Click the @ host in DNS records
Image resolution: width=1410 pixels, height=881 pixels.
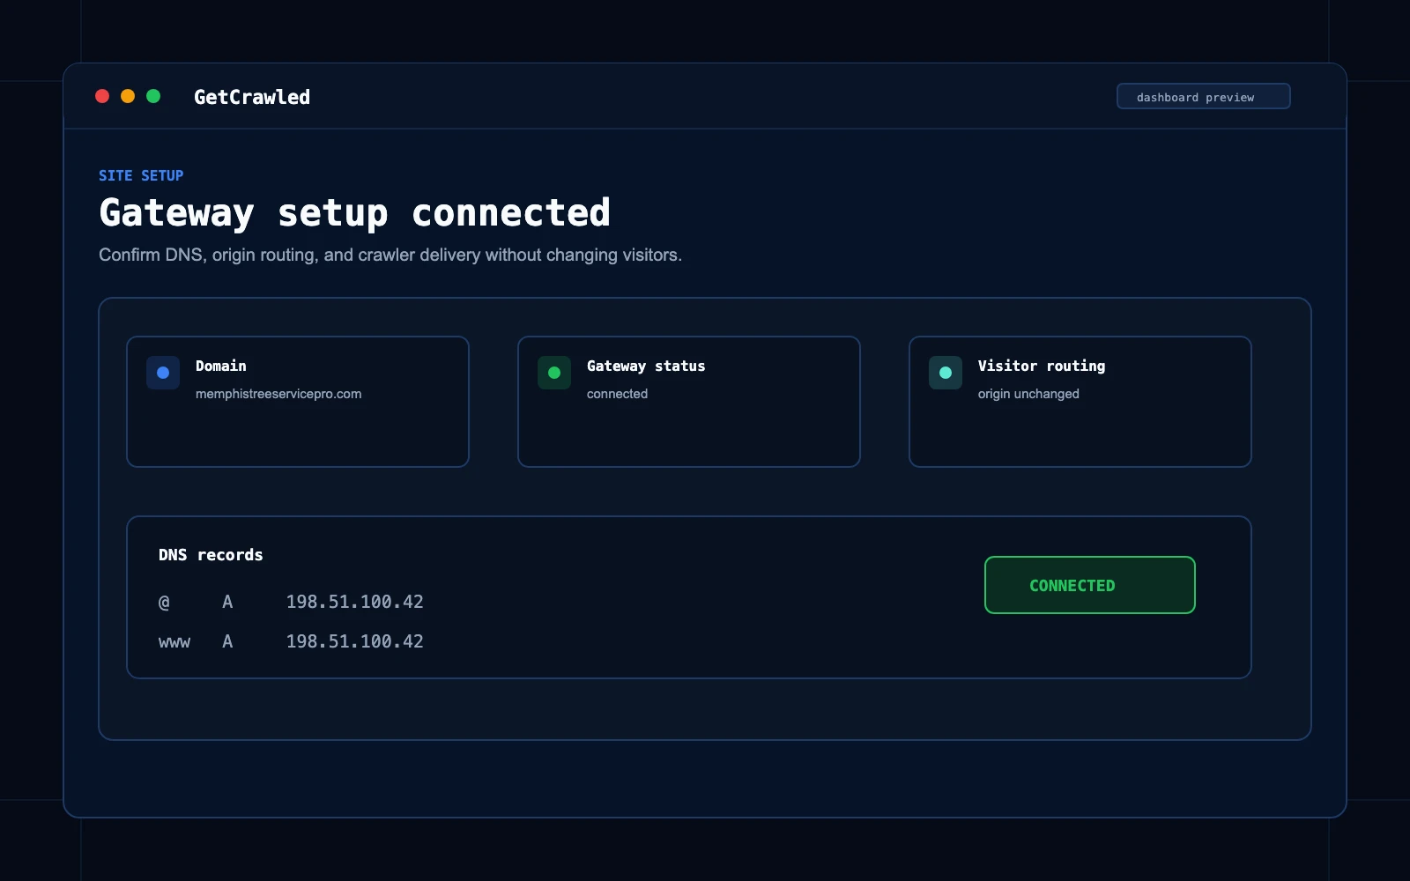coord(164,603)
